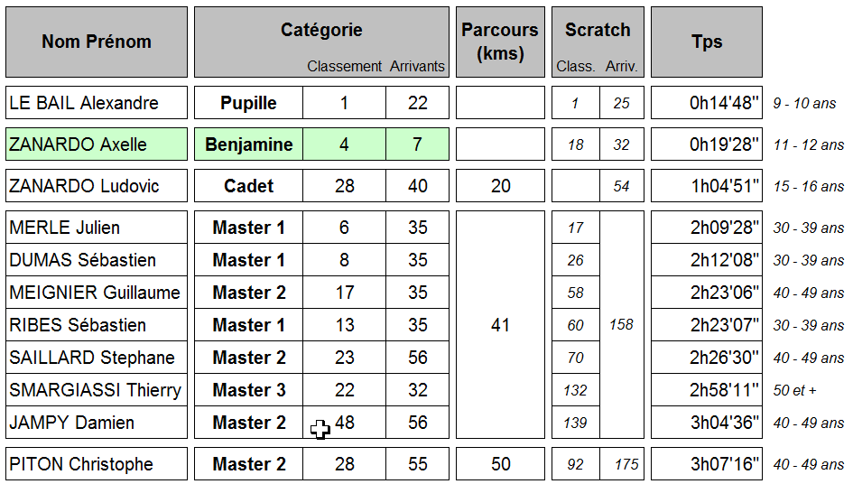Select the green 'Benjamine' category cell
The image size is (853, 484).
[x=248, y=144]
